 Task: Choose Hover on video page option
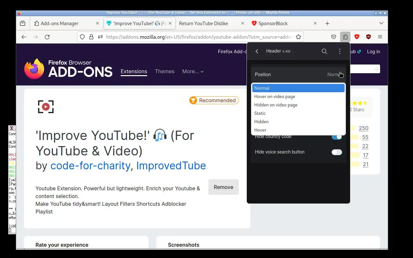tap(298, 96)
